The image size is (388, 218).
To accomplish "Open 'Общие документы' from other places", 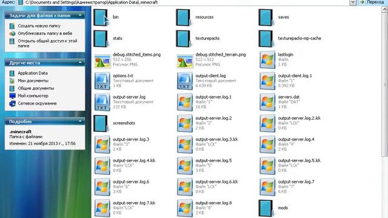I will pyautogui.click(x=36, y=88).
